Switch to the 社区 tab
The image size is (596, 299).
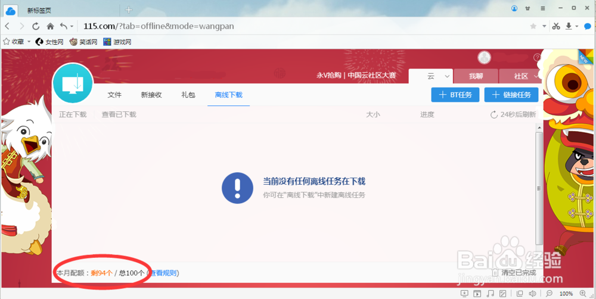(x=521, y=76)
